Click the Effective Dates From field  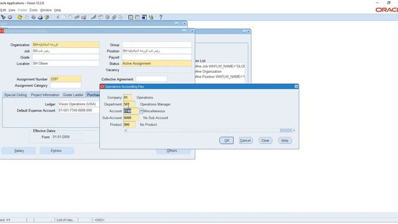tap(67, 137)
